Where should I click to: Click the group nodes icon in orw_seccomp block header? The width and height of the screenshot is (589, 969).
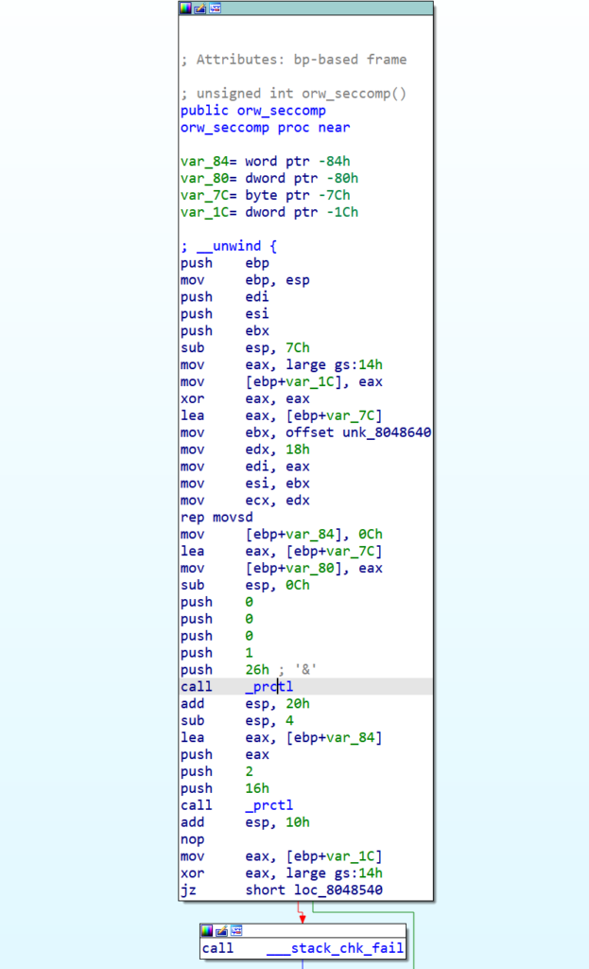215,8
